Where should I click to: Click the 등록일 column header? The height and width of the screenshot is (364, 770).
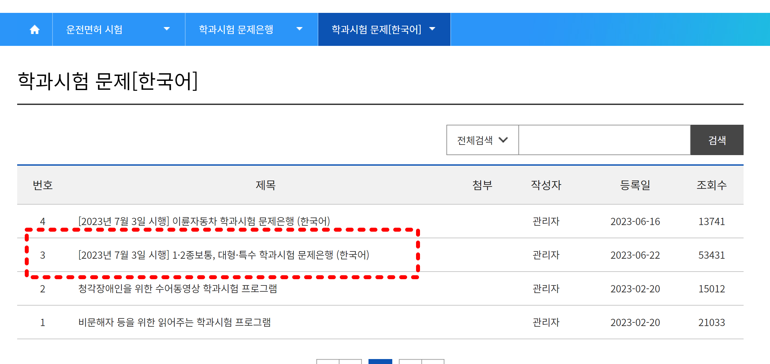click(635, 185)
